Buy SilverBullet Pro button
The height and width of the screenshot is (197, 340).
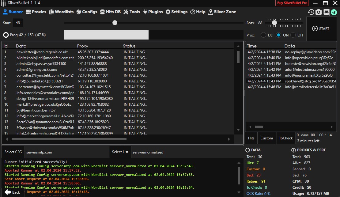292,3
